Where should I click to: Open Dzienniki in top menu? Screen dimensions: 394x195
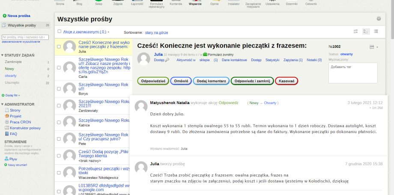292,3
